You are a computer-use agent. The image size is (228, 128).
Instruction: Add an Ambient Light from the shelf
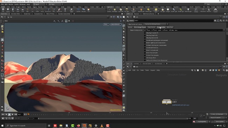click(x=188, y=10)
